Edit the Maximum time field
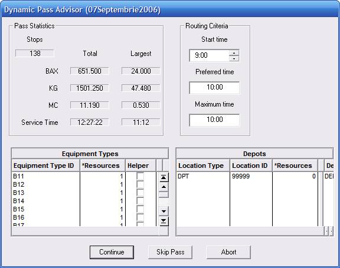Viewport: 340px width, 268px height. 214,120
